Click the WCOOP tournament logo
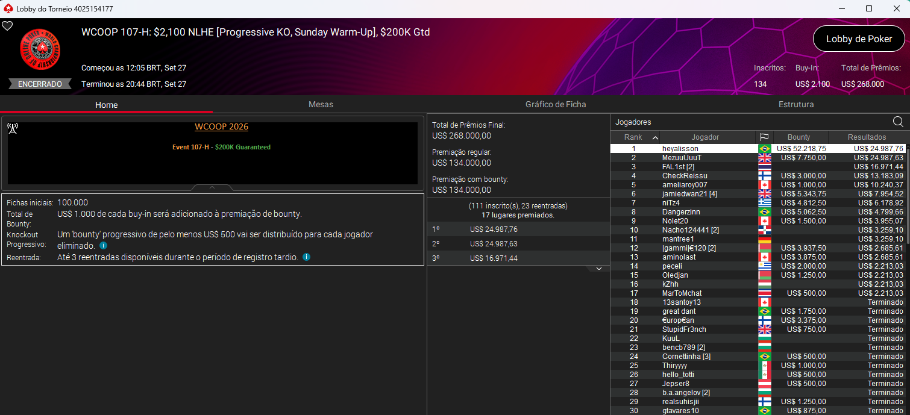Screen dimensions: 910x415 click(x=40, y=50)
